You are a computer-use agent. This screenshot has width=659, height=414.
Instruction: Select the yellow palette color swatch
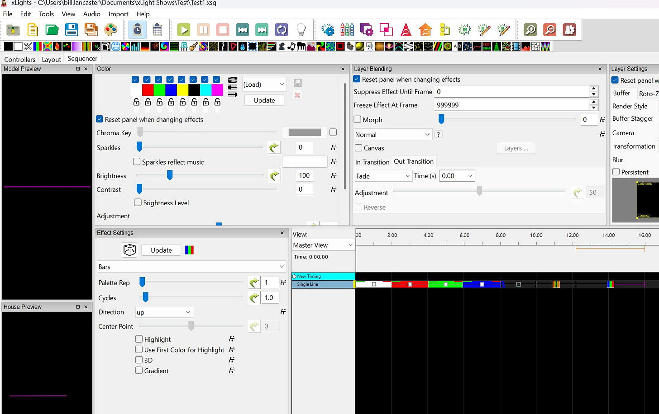point(182,90)
